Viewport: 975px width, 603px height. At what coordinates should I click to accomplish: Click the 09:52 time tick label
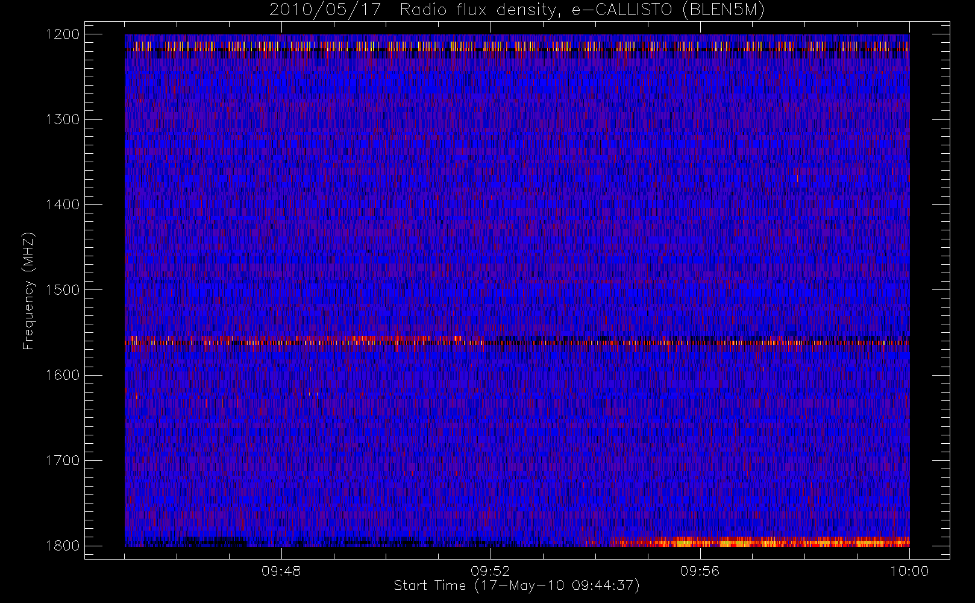pyautogui.click(x=491, y=571)
